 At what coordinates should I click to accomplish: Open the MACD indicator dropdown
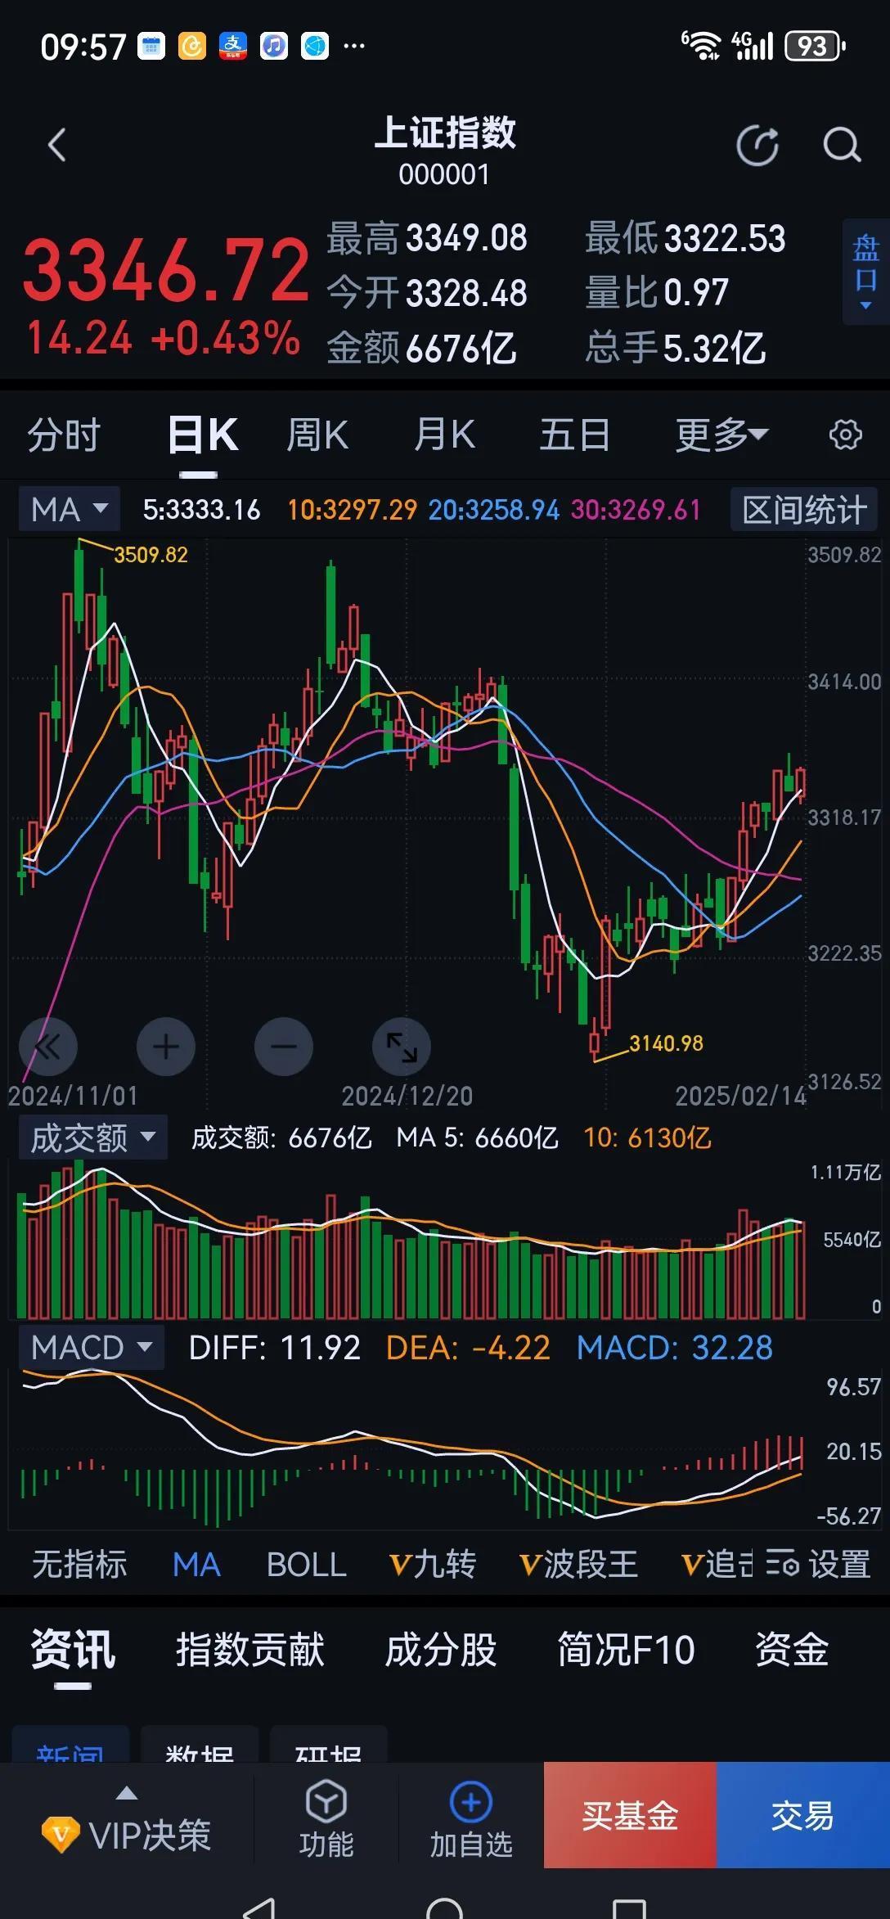[x=92, y=1348]
